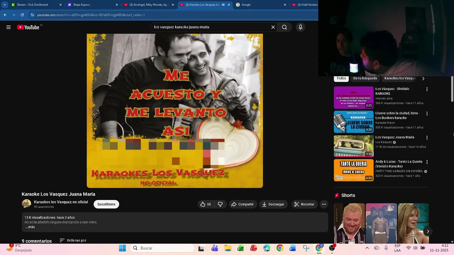Clear the YouTube search query
454x255 pixels.
pyautogui.click(x=273, y=27)
